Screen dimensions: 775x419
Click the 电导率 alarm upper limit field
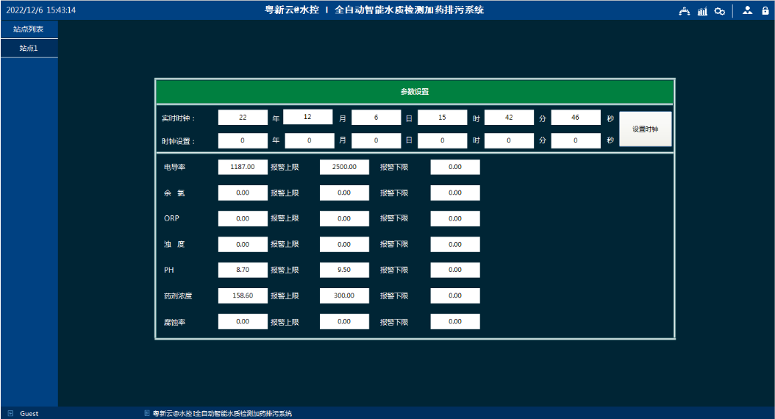pyautogui.click(x=344, y=168)
